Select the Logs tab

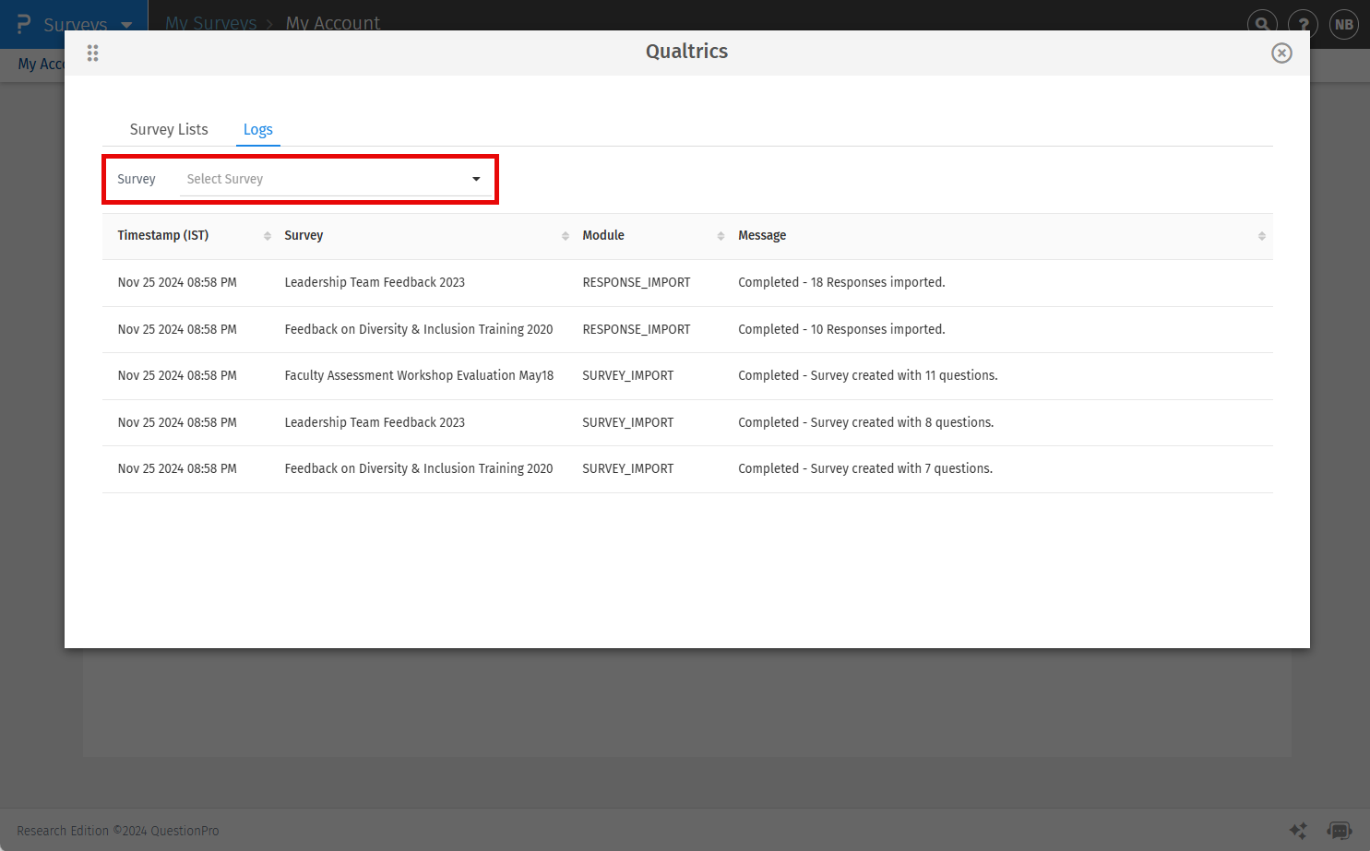[x=257, y=129]
